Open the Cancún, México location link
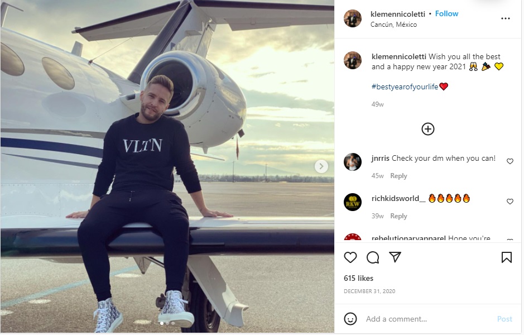The height and width of the screenshot is (335, 524). (393, 25)
